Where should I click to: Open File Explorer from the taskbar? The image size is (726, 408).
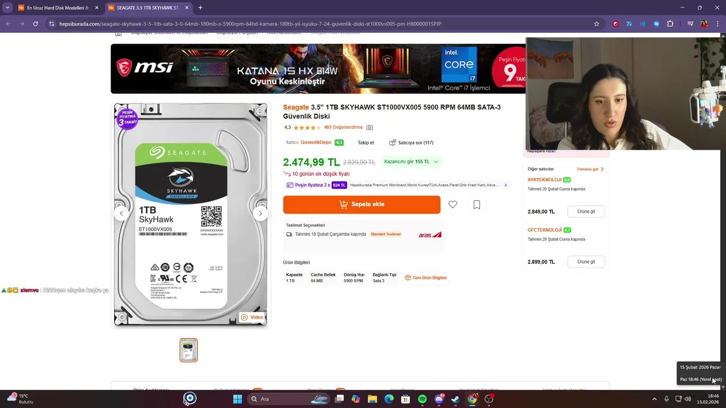pyautogui.click(x=372, y=399)
